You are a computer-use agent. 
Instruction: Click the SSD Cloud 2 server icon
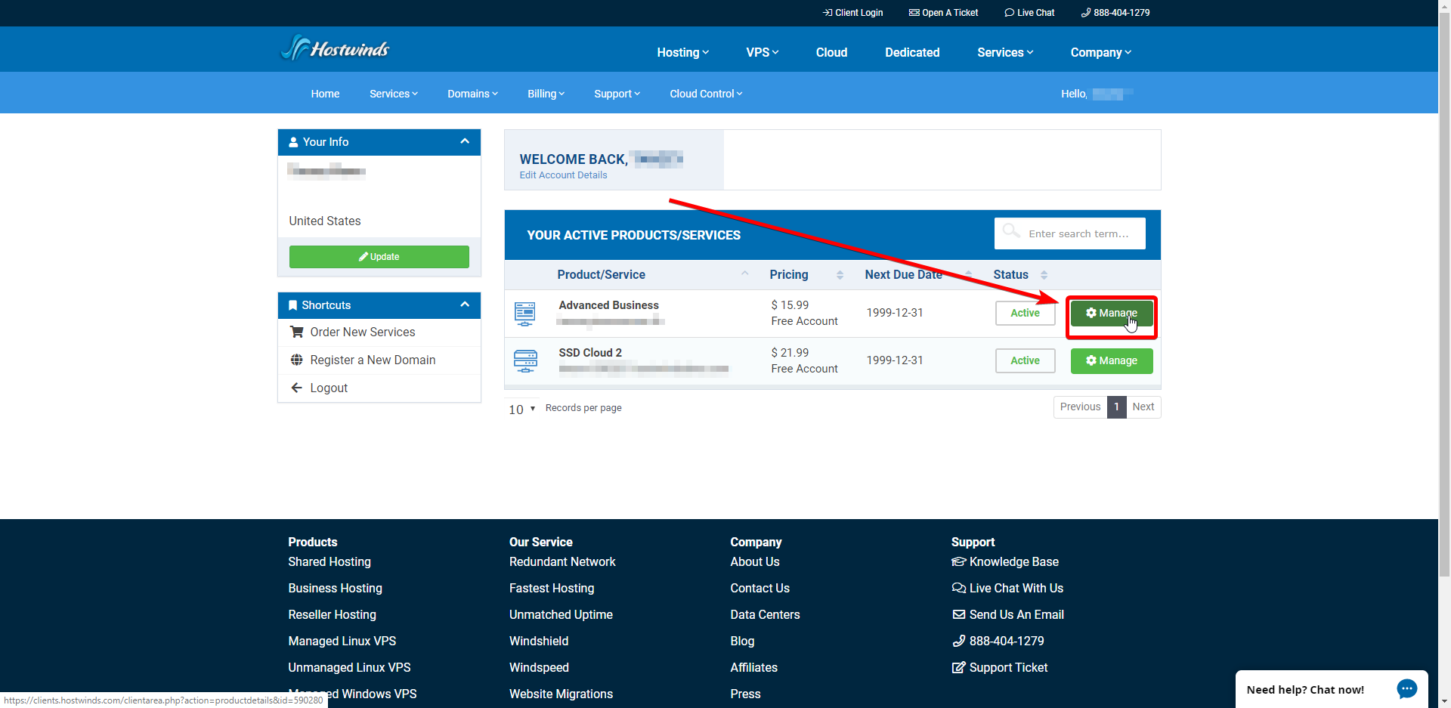[x=525, y=360]
